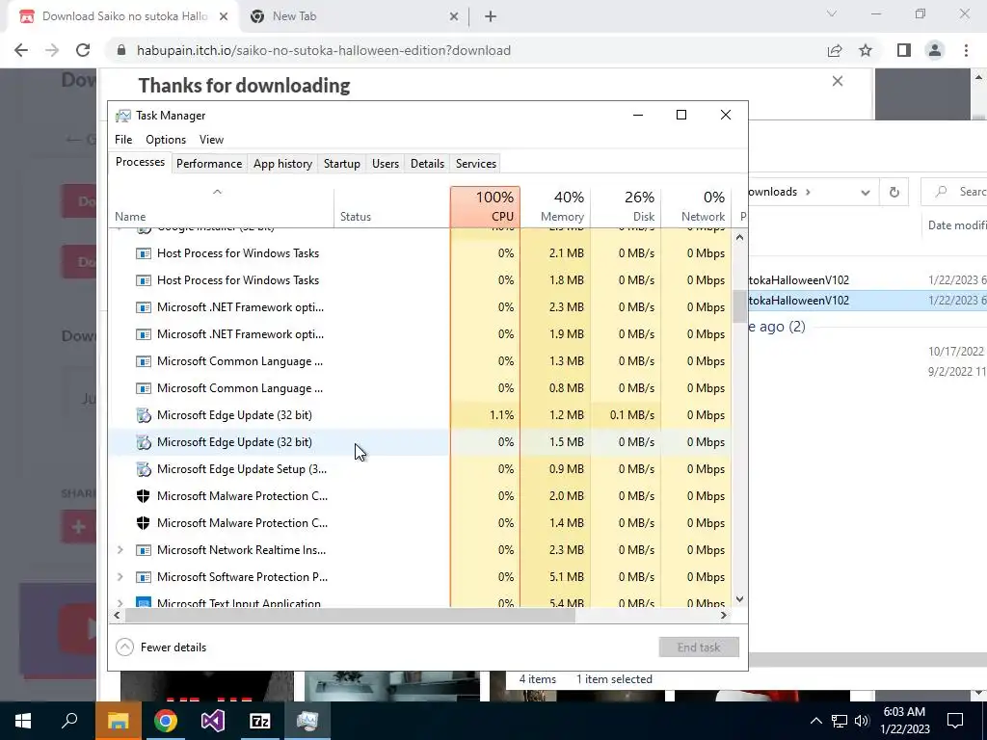Expand Microsoft Network Realtime Inspection process group

(x=120, y=550)
